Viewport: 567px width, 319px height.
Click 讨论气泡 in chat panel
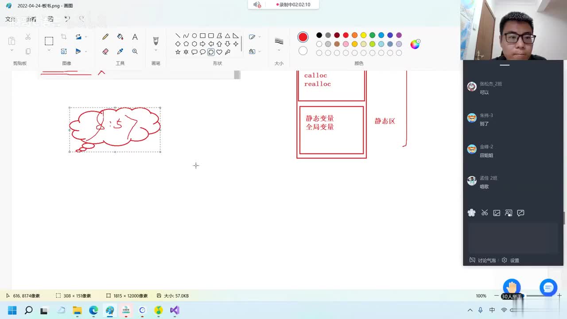point(483,261)
